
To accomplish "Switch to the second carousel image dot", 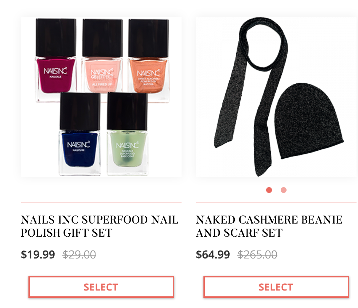I will click(284, 190).
